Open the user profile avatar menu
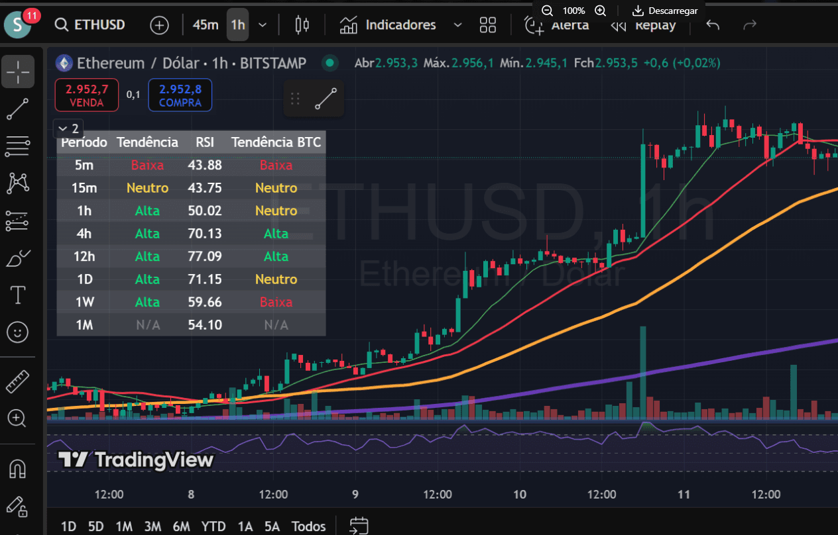 coord(17,25)
